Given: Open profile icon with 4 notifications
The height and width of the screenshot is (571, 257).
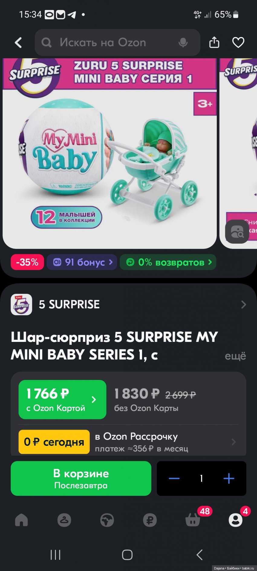Looking at the screenshot, I should (236, 520).
